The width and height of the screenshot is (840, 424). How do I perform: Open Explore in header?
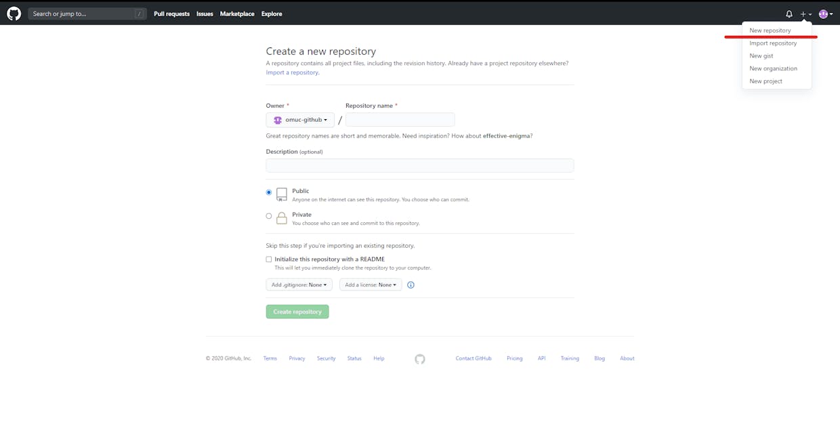coord(272,14)
